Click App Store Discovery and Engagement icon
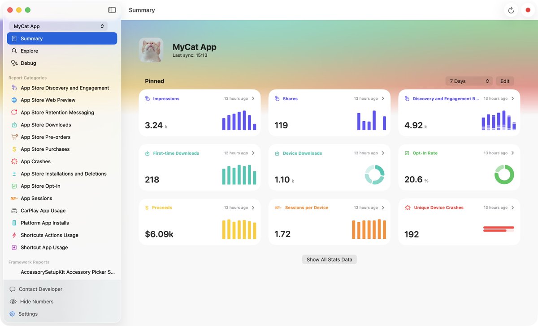Screen dimensions: 538x326 (x=14, y=88)
